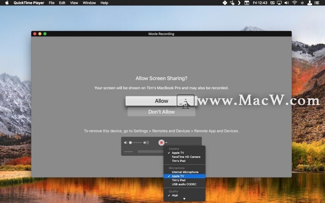This screenshot has width=325, height=203.
Task: Click the low-volume speaker icon
Action: coord(126,143)
